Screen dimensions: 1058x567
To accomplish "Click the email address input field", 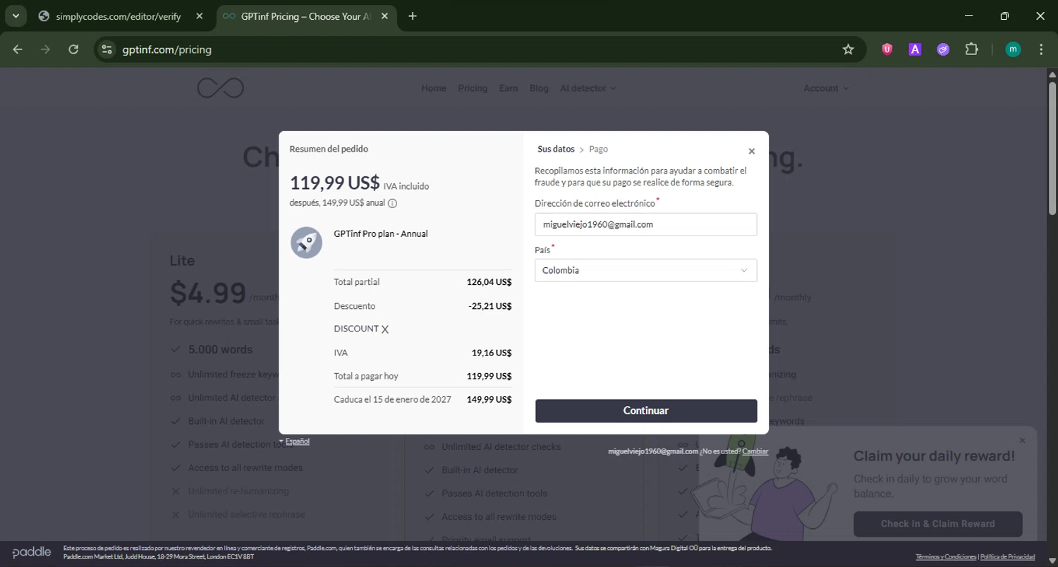I will [646, 224].
